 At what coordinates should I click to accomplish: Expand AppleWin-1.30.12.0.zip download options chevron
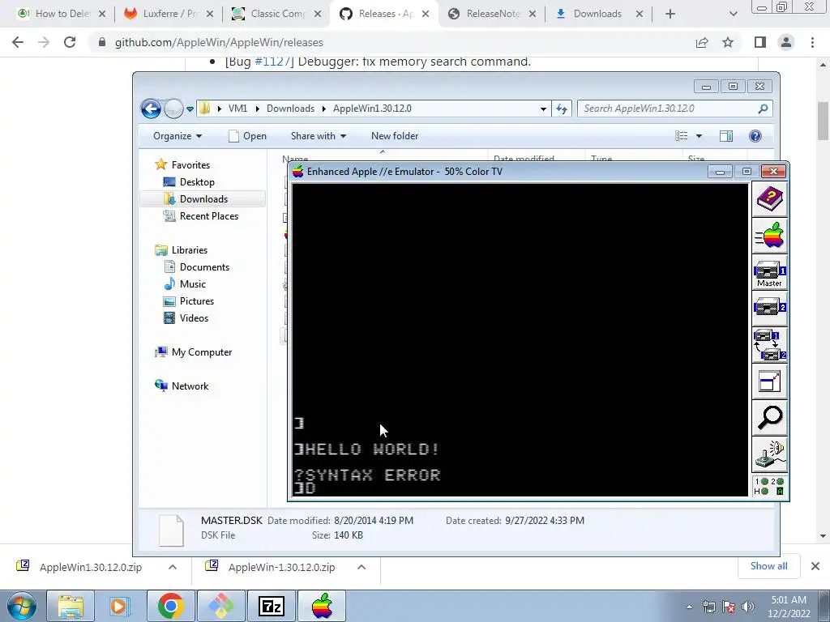point(361,567)
